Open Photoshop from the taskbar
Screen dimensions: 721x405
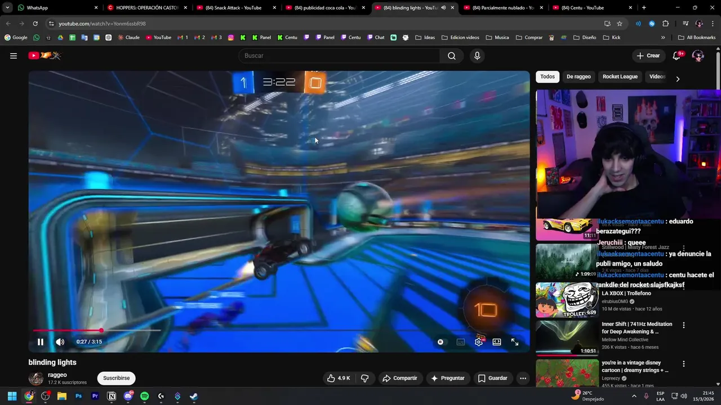78,396
